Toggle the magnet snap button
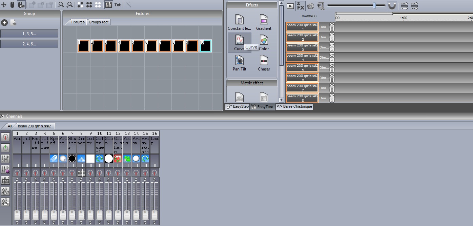The image size is (473, 226). (392, 6)
